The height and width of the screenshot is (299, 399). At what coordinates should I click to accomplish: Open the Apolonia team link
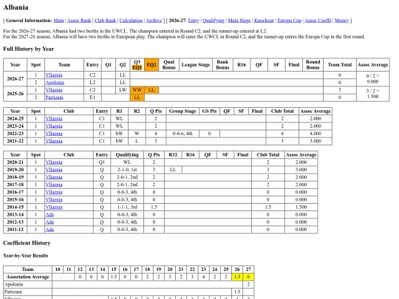tap(55, 83)
